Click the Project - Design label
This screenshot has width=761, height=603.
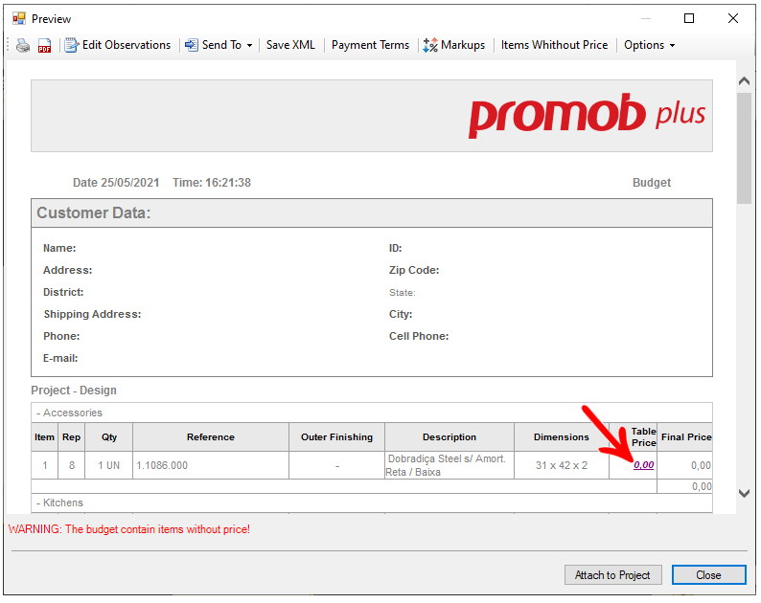[74, 391]
